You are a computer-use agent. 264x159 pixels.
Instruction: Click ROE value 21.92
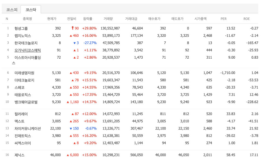[x=254, y=128]
